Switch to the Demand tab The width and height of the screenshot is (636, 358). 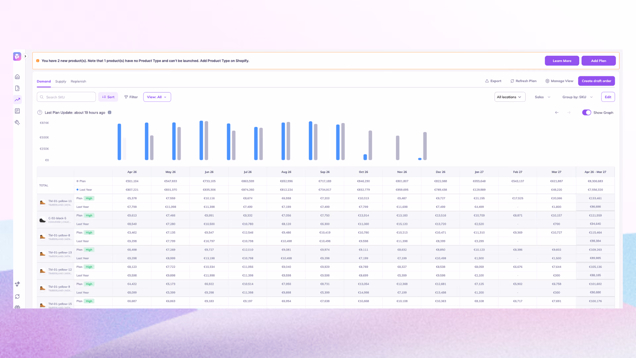tap(44, 82)
